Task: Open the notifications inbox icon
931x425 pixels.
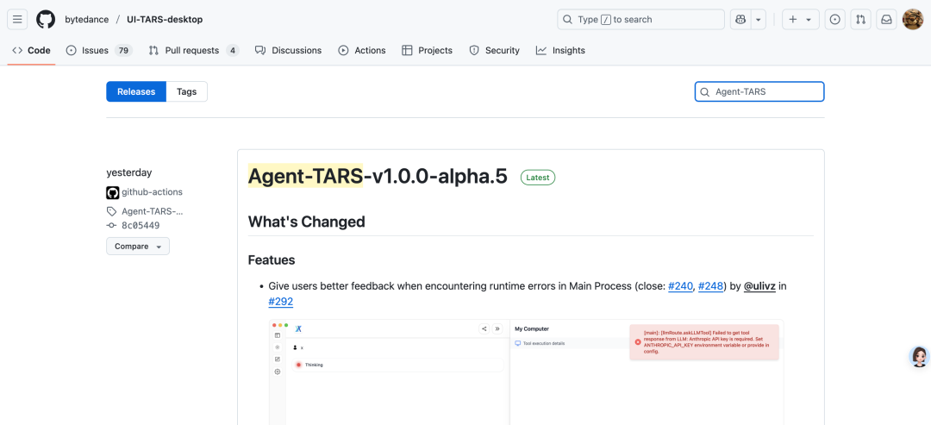Action: click(886, 20)
